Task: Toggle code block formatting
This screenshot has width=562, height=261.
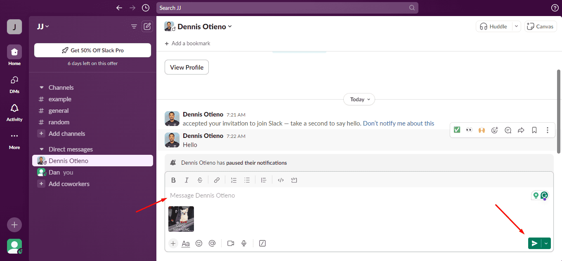Action: (294, 180)
